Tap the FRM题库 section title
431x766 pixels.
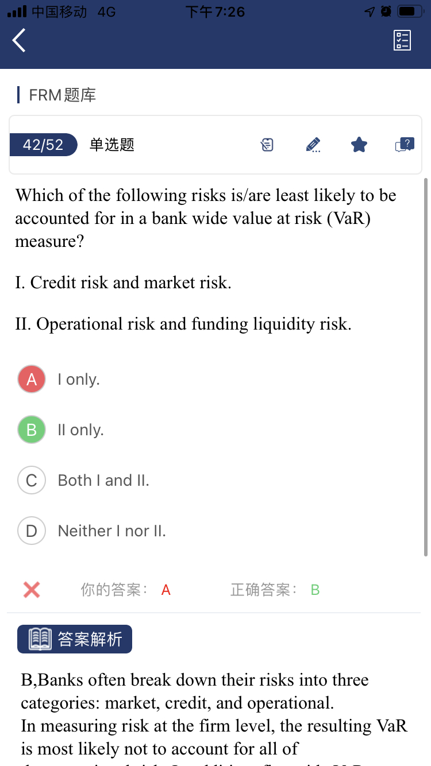point(62,95)
